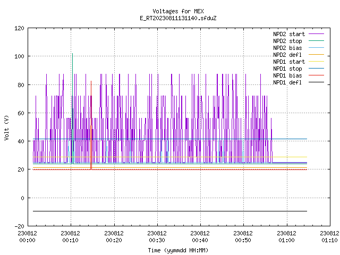The width and height of the screenshot is (340, 255).
Task: Click the 01:10 x-axis time label
Action: point(329,240)
